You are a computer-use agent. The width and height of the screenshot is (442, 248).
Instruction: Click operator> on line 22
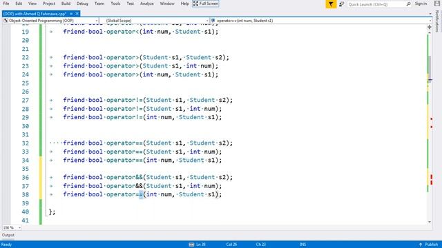(123, 57)
